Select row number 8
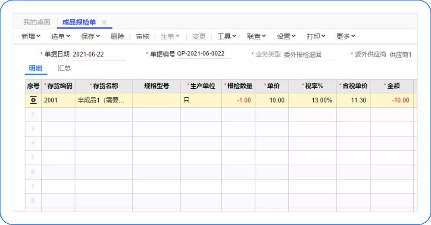431x225 pixels. click(33, 200)
